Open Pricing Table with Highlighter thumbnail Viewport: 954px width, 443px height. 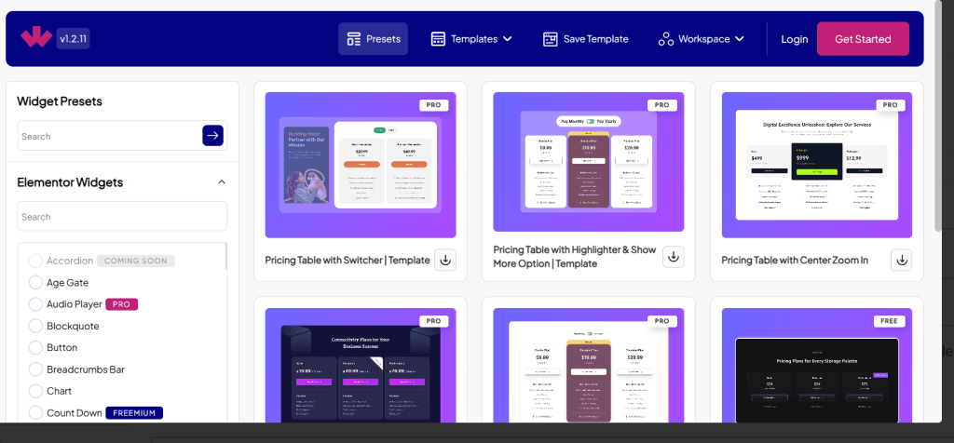click(x=589, y=162)
